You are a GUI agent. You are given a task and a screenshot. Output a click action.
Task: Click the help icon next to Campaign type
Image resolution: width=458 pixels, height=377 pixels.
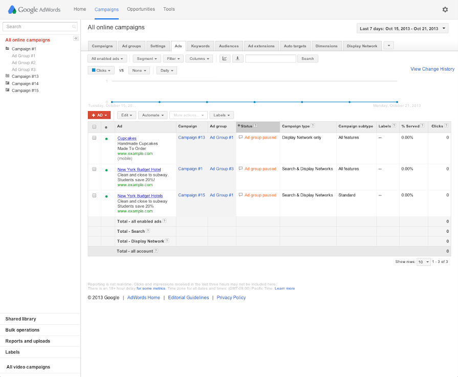[x=313, y=126]
